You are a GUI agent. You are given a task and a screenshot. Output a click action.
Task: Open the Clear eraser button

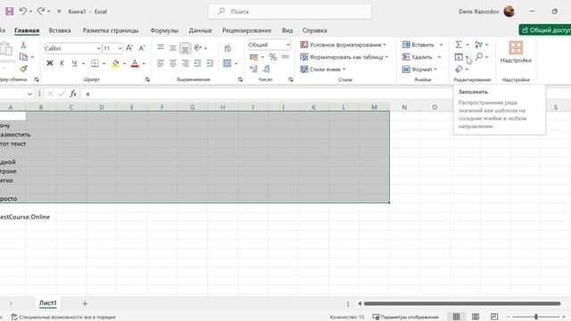[x=459, y=69]
